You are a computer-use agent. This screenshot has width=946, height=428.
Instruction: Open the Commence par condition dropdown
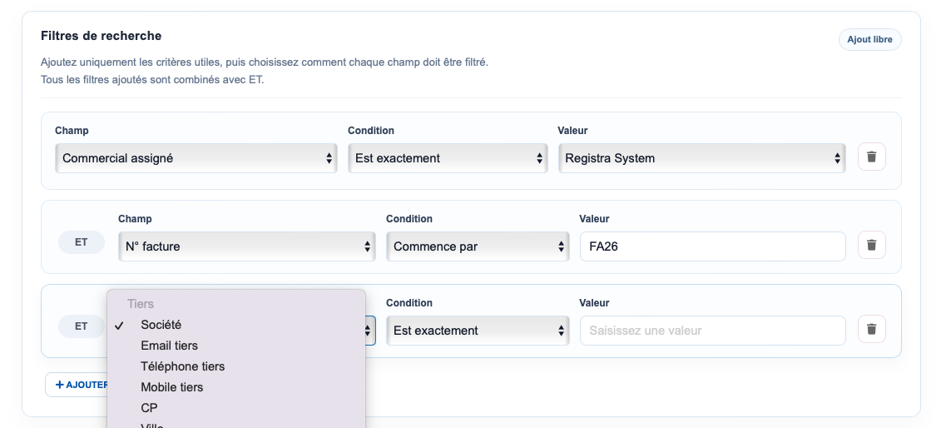[x=478, y=246]
